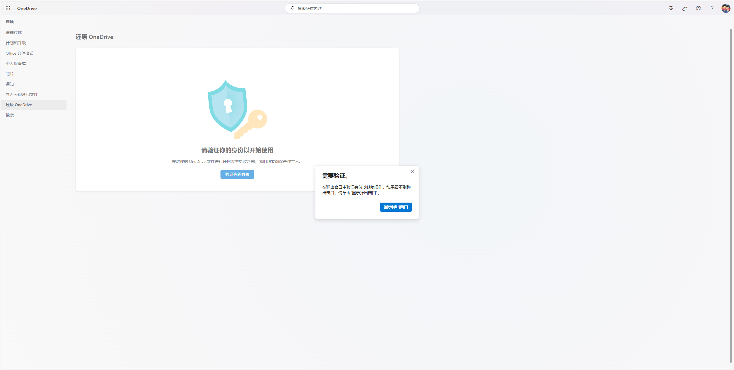Click the 验证你的身份 button
The height and width of the screenshot is (370, 734).
click(x=237, y=174)
